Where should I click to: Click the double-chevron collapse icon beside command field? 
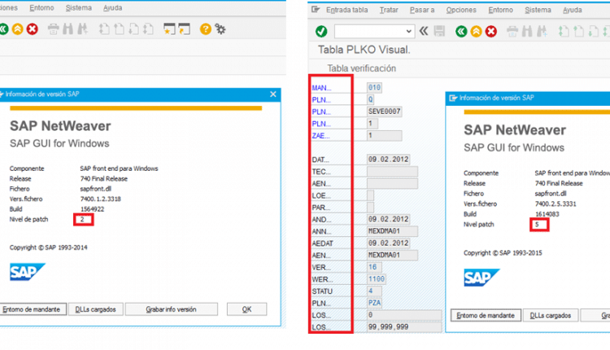[424, 31]
